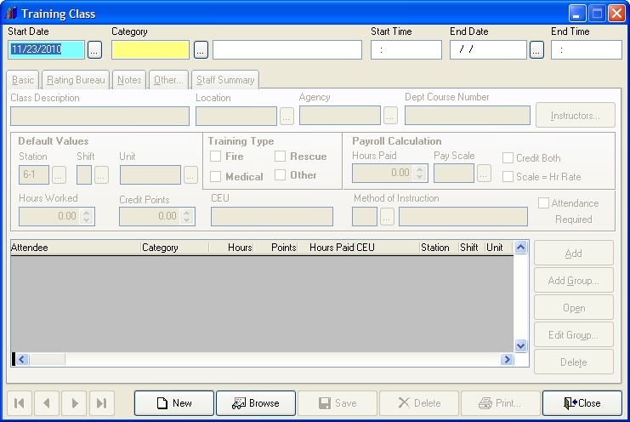Jump to the last record arrow
The height and width of the screenshot is (422, 630).
[x=102, y=403]
